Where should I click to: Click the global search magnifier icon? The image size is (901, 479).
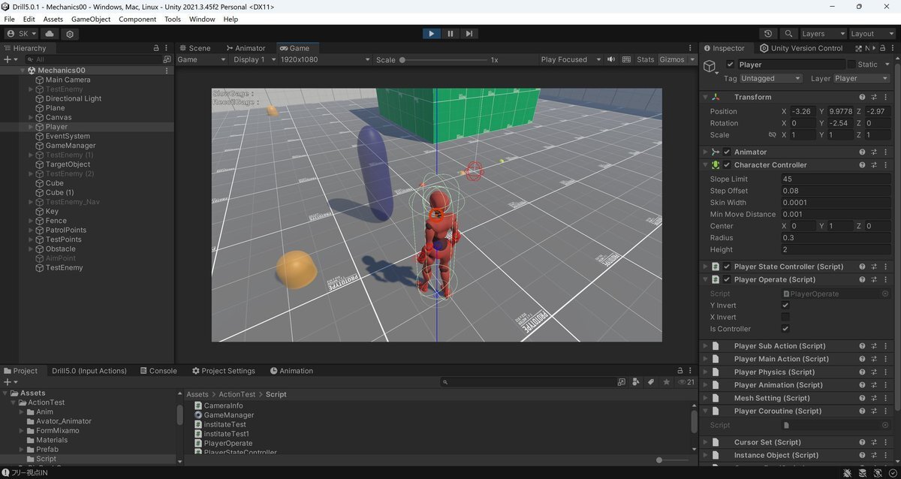[x=788, y=34]
